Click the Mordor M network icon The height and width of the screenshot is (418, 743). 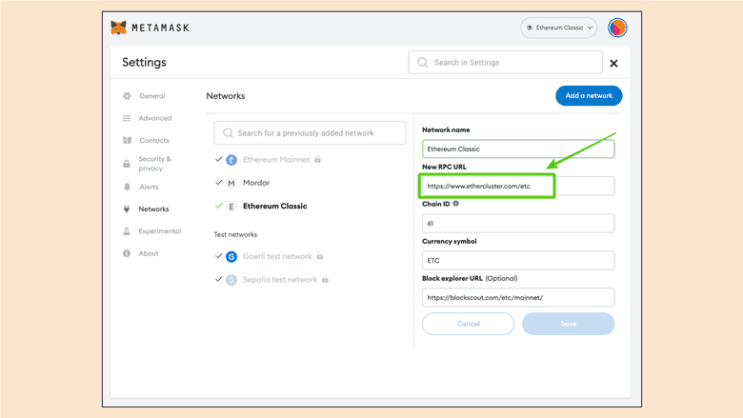click(x=231, y=183)
